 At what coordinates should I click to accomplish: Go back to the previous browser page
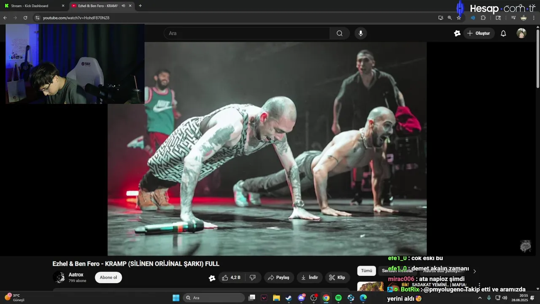click(5, 18)
